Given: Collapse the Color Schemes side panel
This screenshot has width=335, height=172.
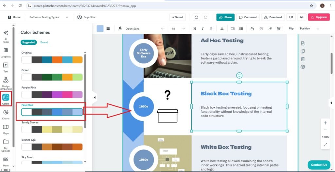Looking at the screenshot, I should [95, 97].
